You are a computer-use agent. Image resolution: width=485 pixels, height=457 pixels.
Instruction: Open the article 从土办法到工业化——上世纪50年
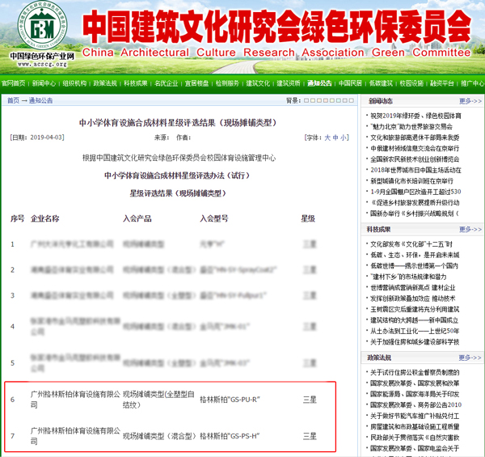pyautogui.click(x=415, y=331)
